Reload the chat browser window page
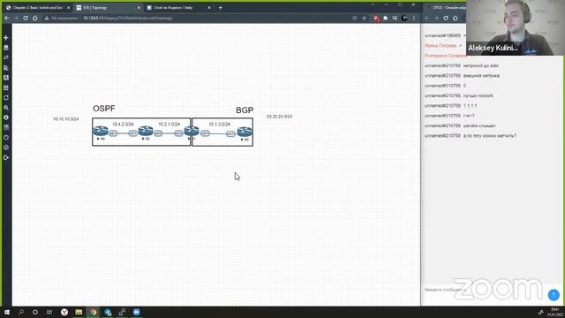 point(446,18)
